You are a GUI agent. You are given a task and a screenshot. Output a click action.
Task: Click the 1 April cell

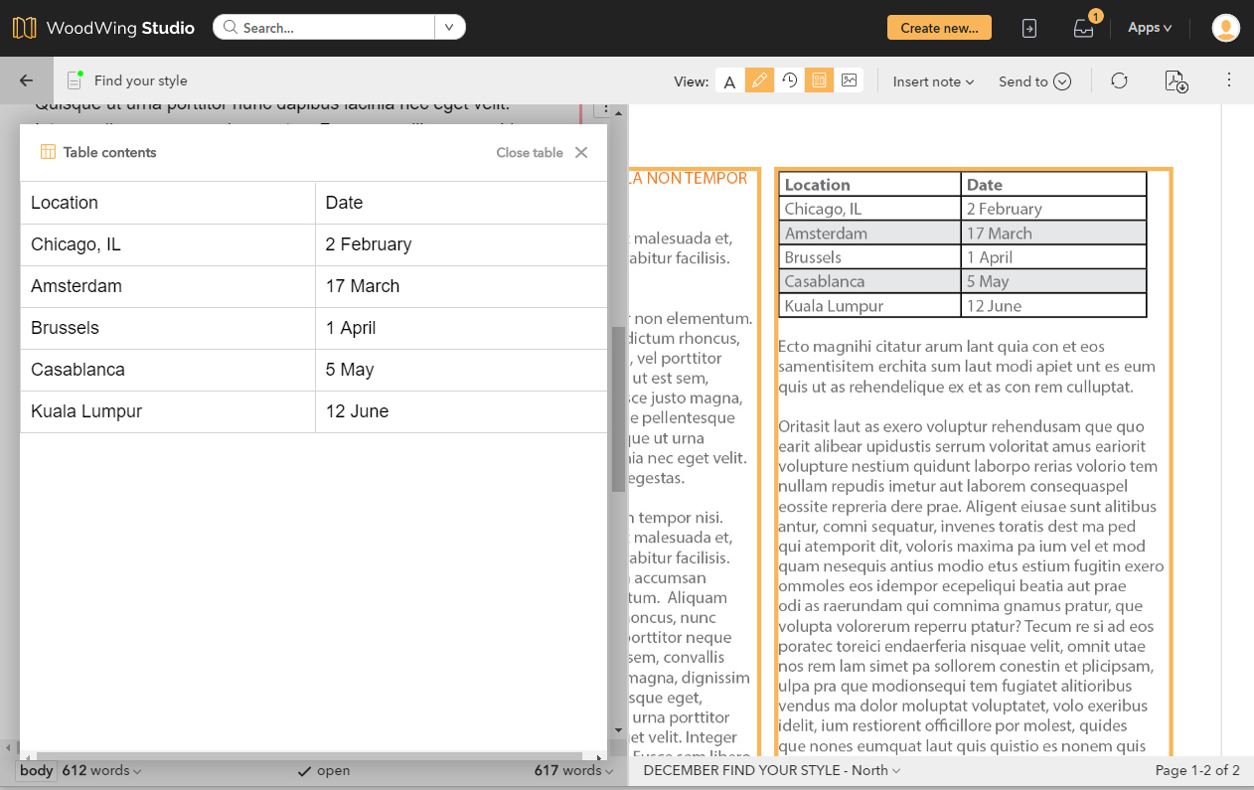click(461, 328)
